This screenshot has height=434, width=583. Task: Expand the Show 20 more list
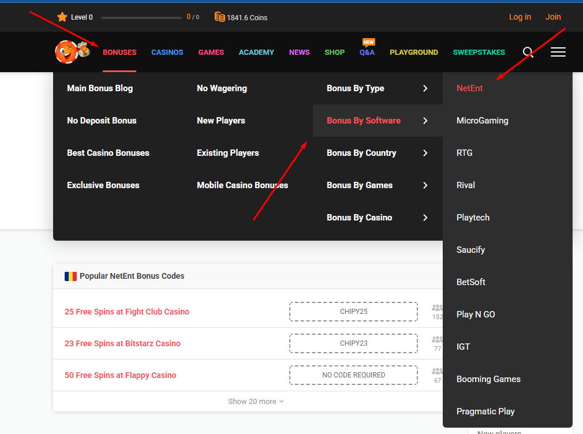[256, 402]
